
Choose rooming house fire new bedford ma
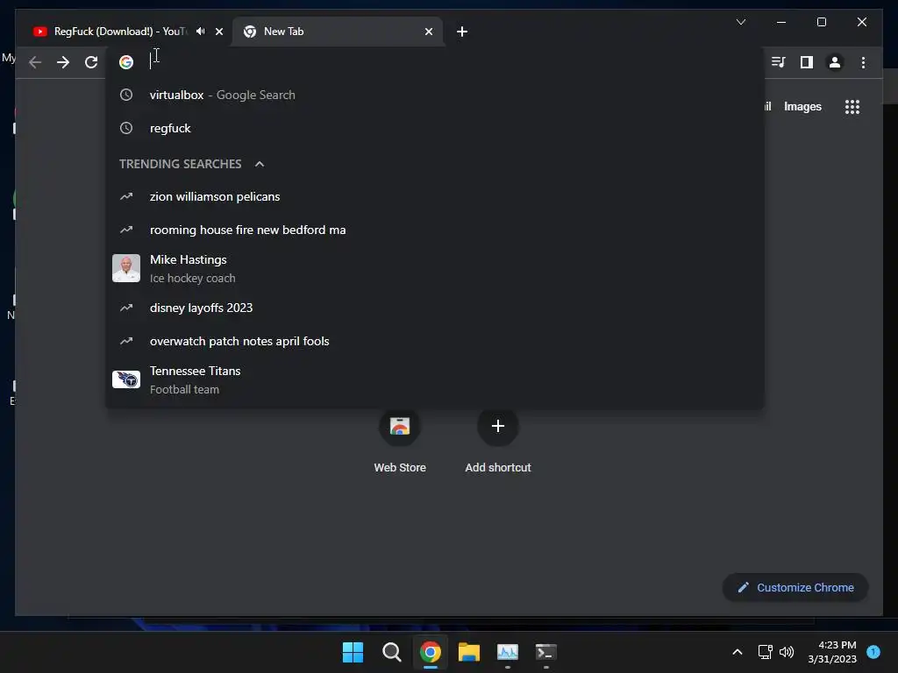pos(435,230)
